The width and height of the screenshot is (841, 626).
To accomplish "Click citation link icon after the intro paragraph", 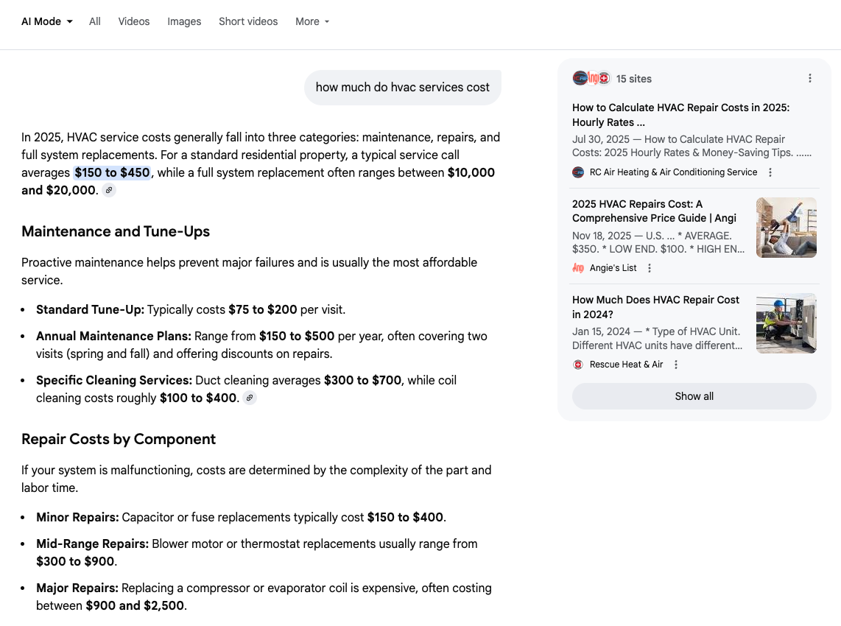I will coord(109,190).
